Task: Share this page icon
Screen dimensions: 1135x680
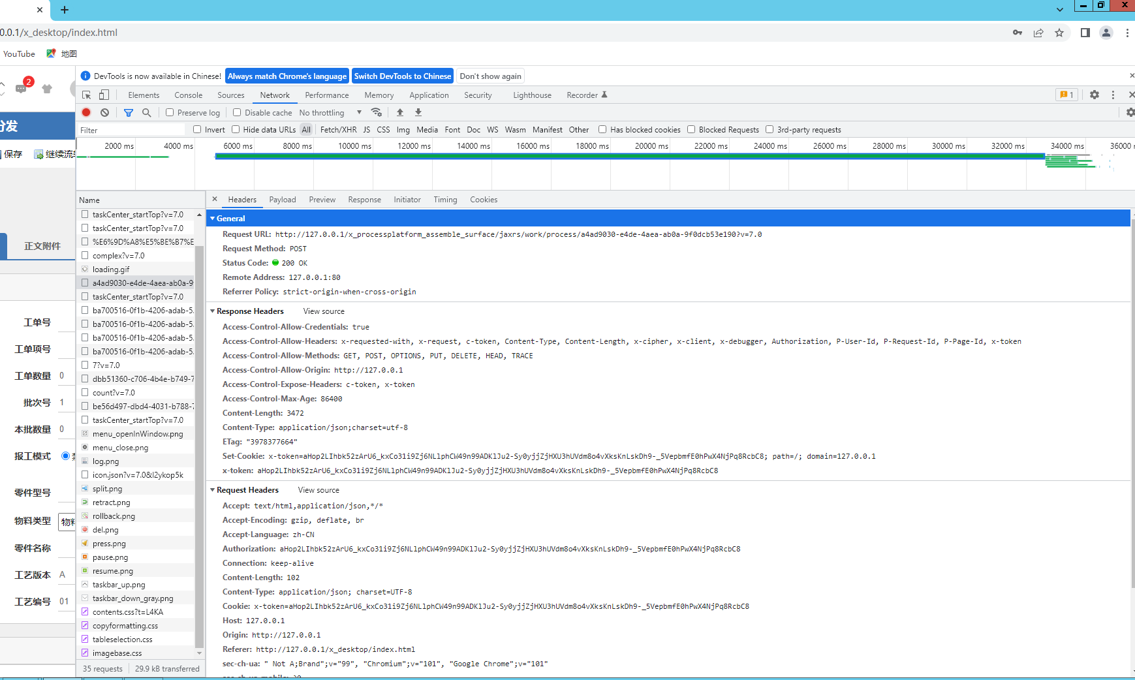Action: [x=1038, y=33]
